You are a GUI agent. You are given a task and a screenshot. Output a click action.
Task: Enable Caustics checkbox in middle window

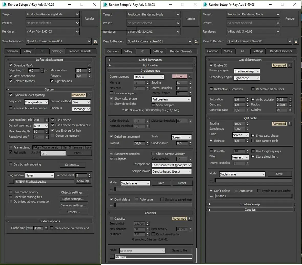111,218
